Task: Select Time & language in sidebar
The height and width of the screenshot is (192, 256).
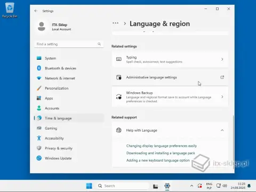Action: point(69,118)
